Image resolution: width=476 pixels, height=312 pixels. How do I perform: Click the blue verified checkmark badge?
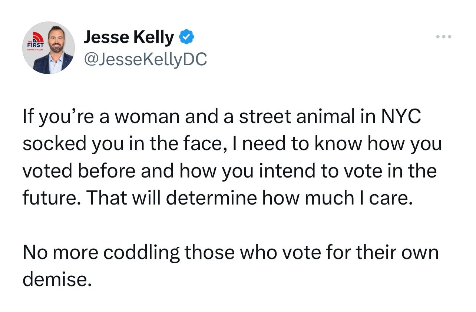point(186,37)
